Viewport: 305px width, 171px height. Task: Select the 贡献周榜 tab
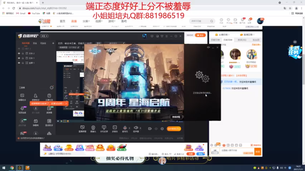[228, 40]
